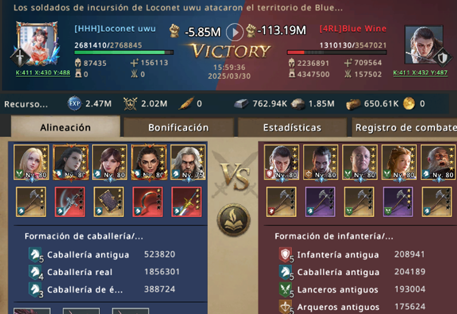Click the purple-framed book equipment icon
457x314 pixels.
(x=108, y=202)
